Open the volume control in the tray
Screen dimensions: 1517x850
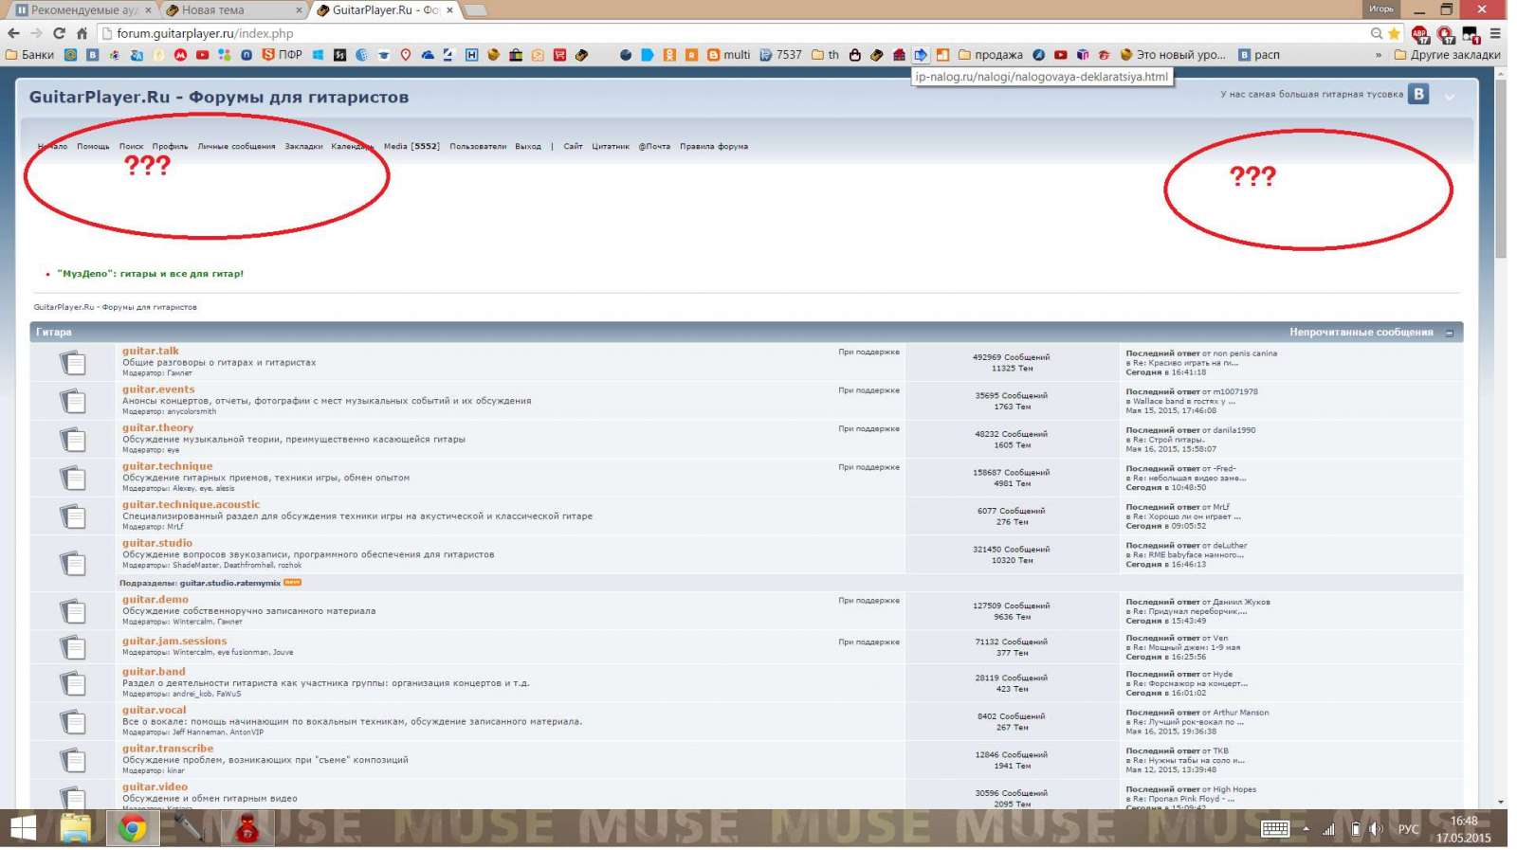1377,829
